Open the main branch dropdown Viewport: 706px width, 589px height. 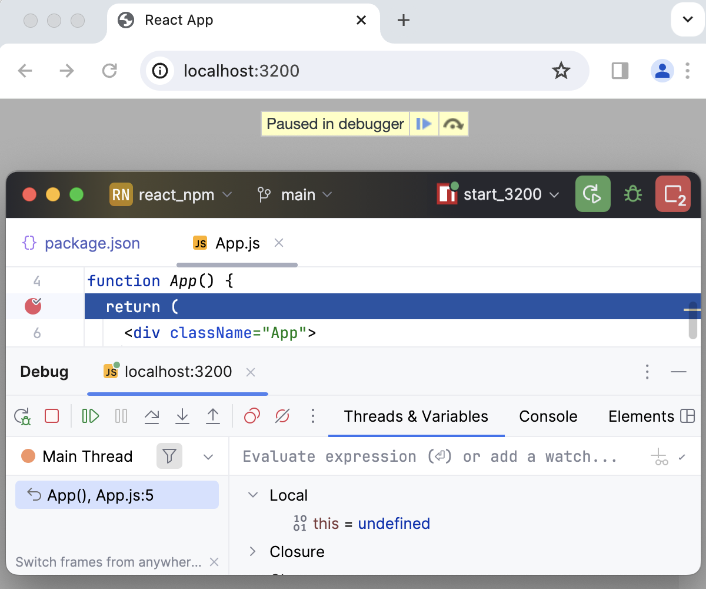coord(301,194)
